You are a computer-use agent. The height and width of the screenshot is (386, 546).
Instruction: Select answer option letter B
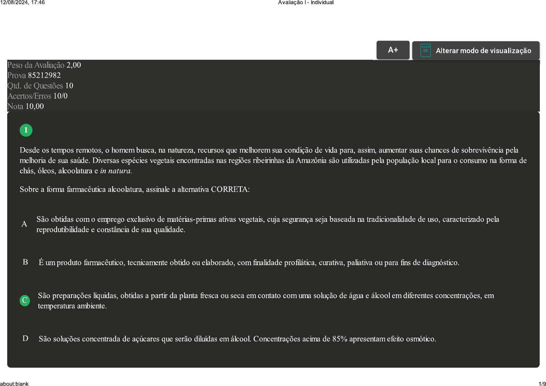point(25,262)
